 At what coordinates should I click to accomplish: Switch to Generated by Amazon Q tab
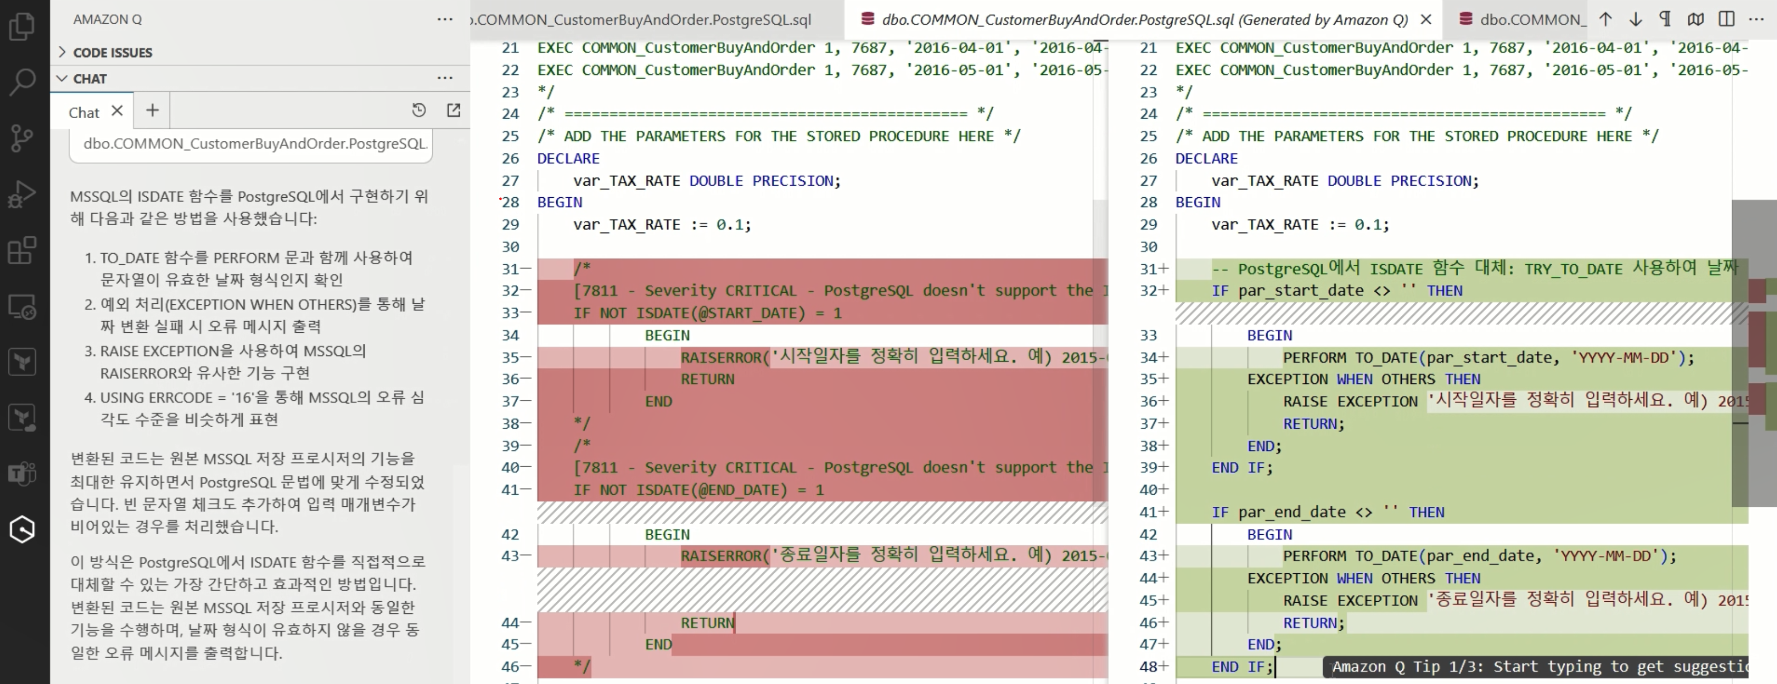tap(1144, 20)
